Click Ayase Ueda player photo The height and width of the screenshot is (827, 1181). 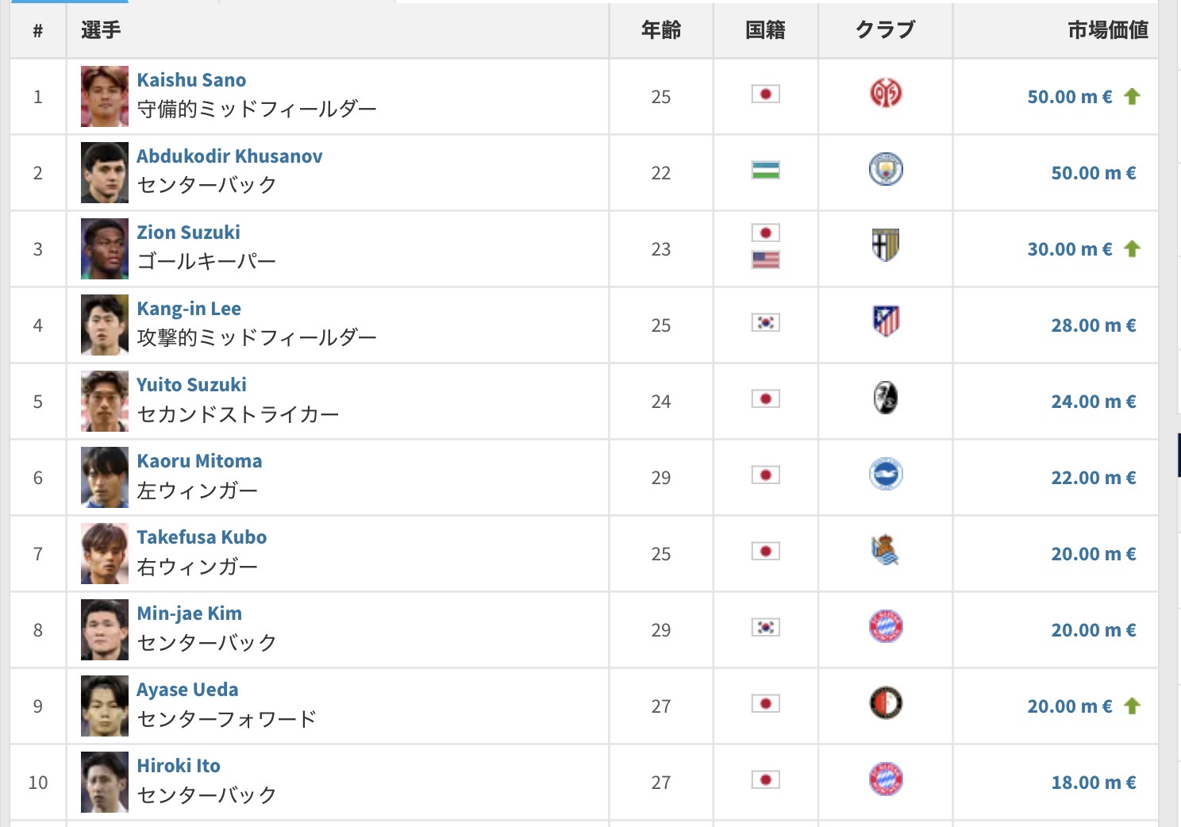point(105,706)
